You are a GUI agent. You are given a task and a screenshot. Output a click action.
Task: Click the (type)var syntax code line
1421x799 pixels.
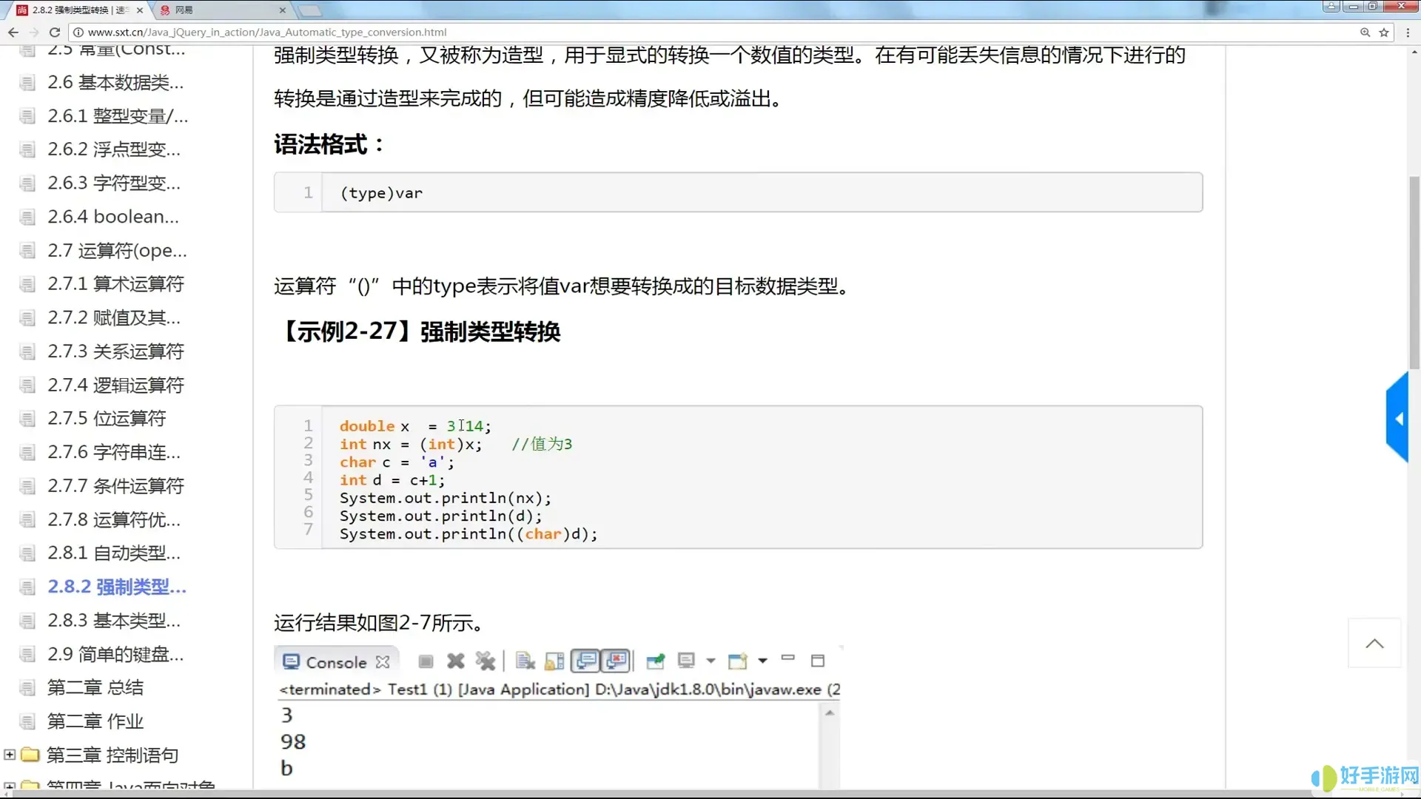click(x=381, y=193)
